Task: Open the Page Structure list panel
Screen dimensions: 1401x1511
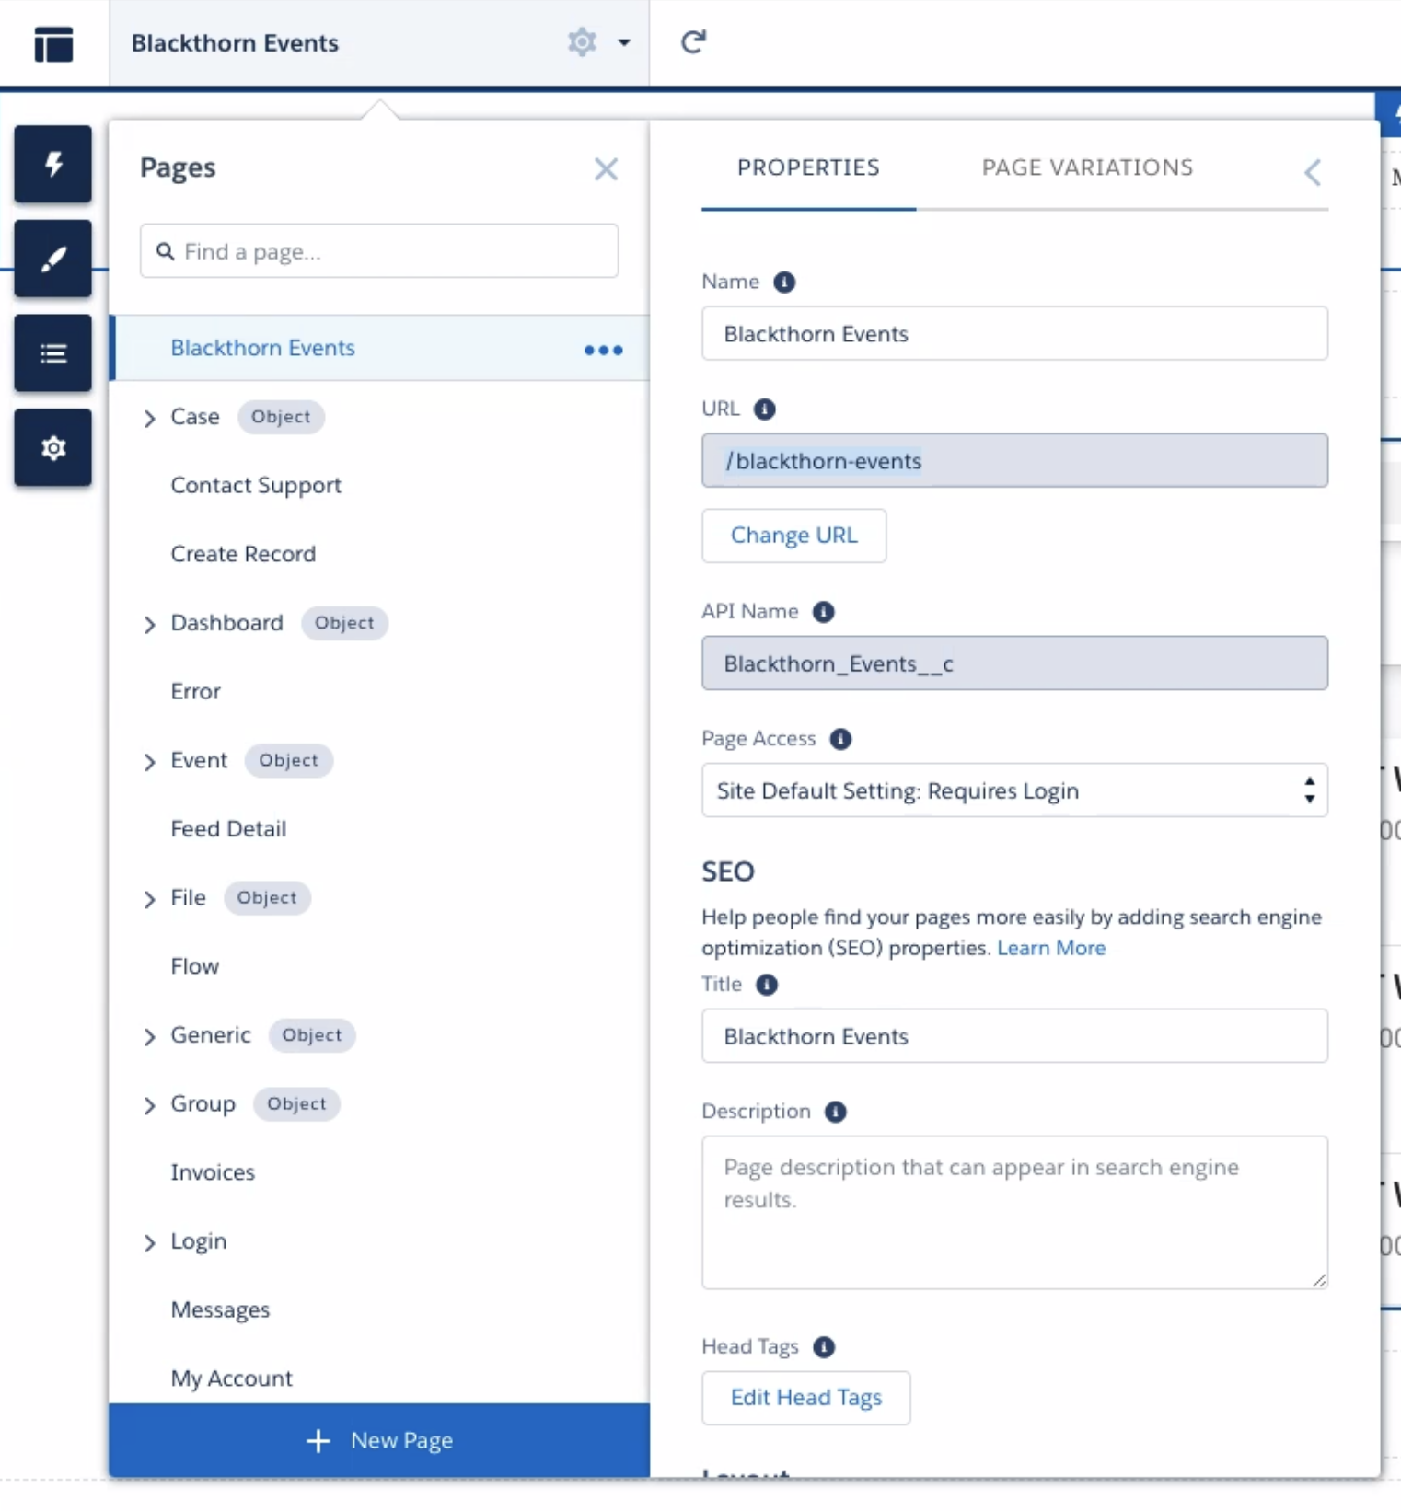Action: click(x=52, y=353)
